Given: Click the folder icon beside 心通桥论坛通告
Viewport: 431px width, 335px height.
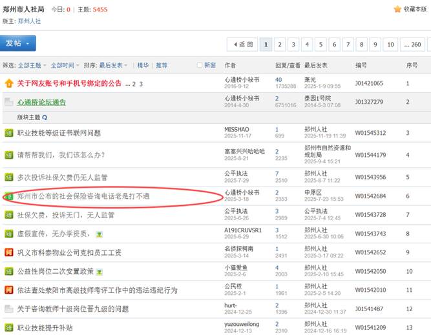Looking at the screenshot, I should click(8, 102).
